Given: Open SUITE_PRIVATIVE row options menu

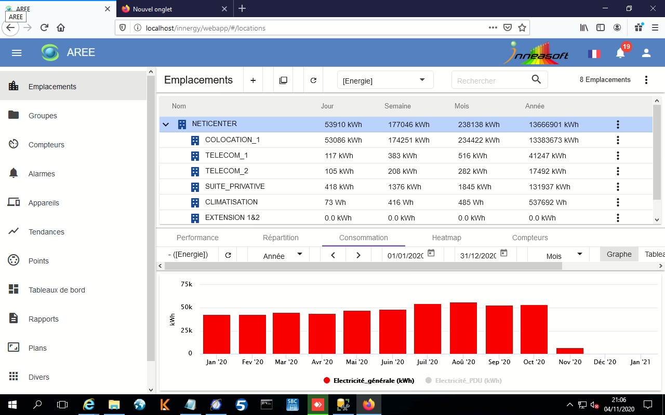Looking at the screenshot, I should coord(618,187).
